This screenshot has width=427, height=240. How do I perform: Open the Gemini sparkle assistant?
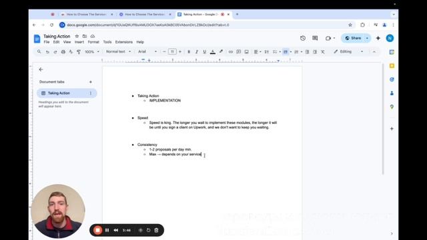pos(378,39)
